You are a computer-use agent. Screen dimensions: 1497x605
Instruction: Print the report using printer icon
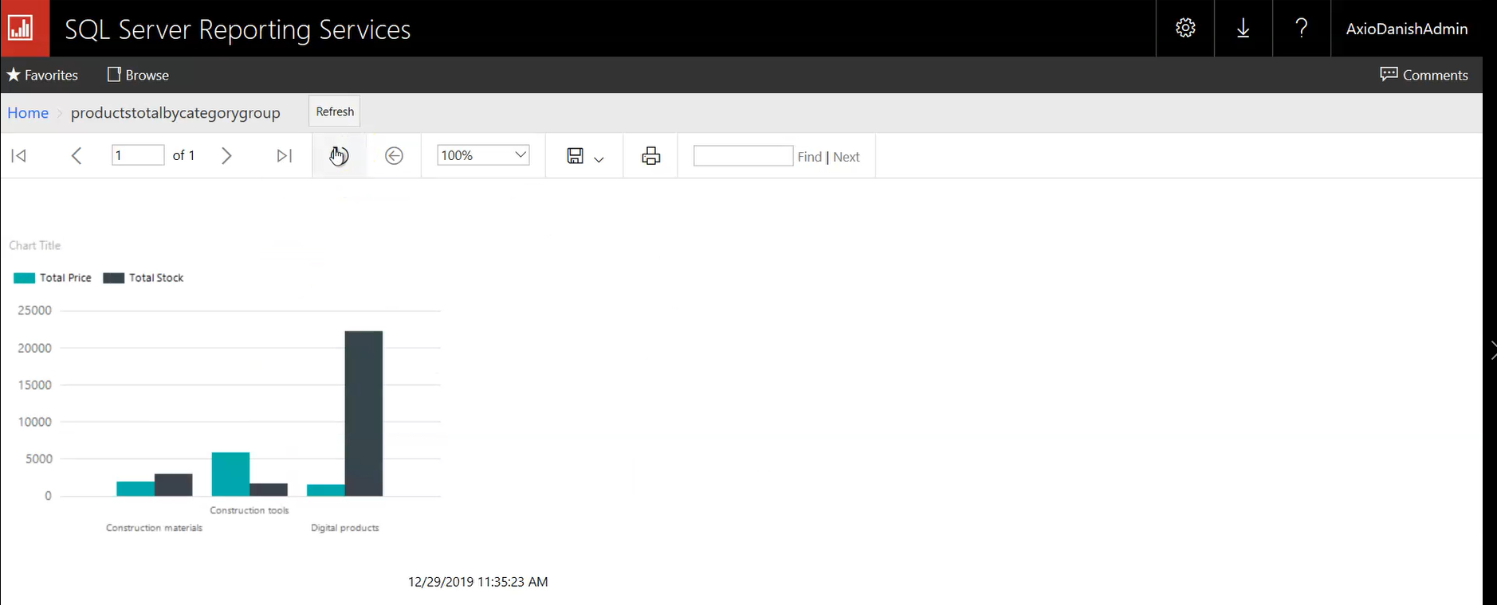coord(650,156)
